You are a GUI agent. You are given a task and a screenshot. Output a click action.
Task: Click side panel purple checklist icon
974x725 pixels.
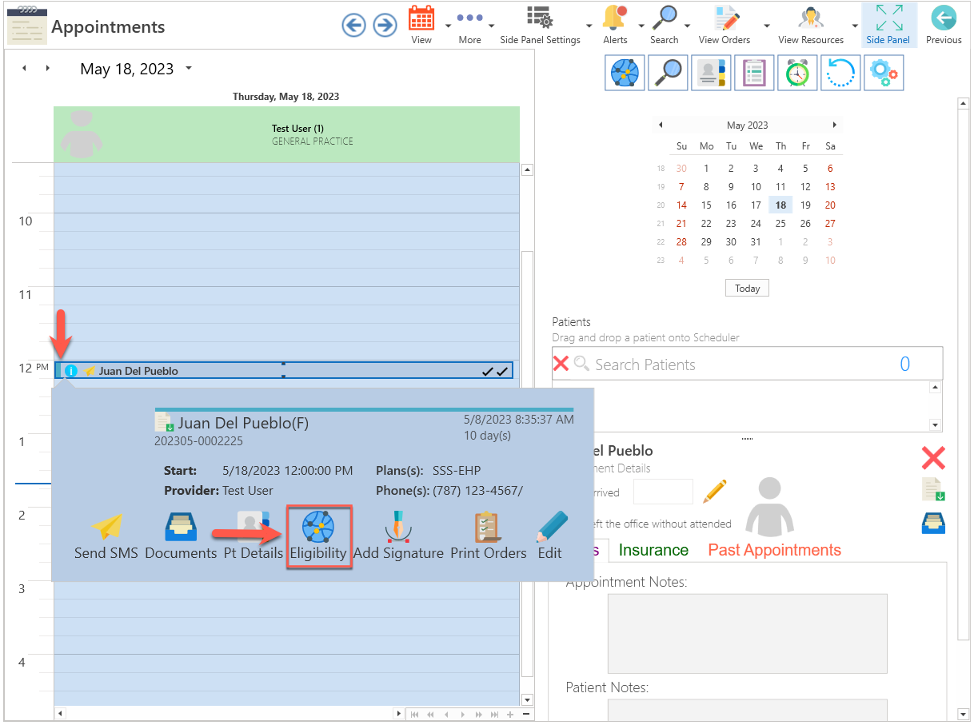(x=754, y=73)
